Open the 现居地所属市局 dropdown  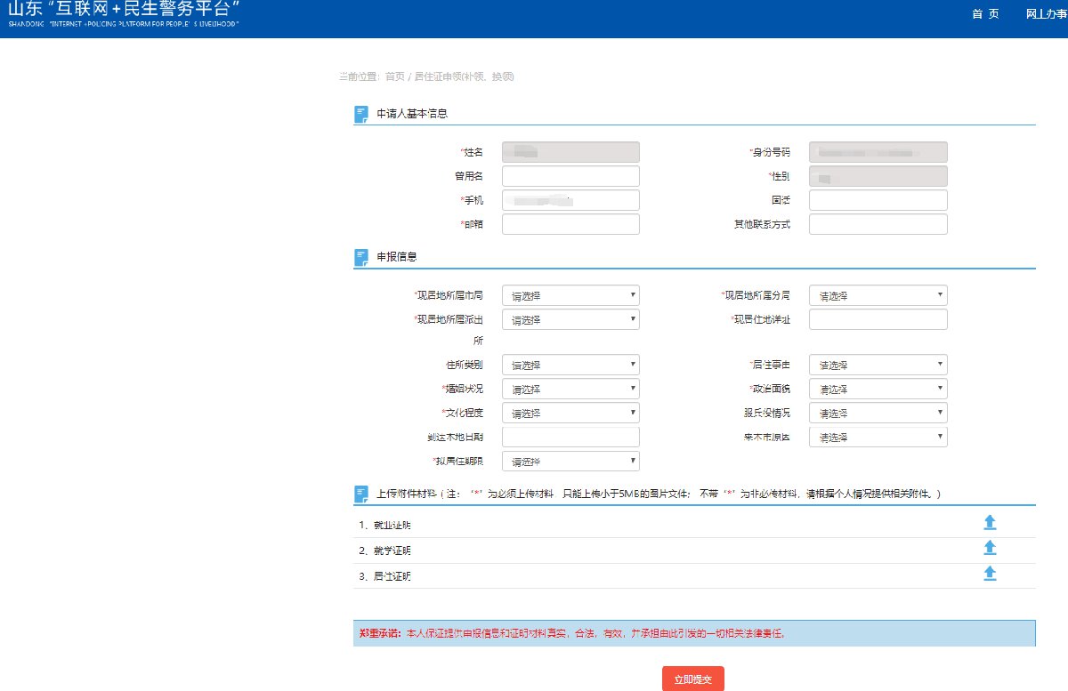click(x=570, y=295)
